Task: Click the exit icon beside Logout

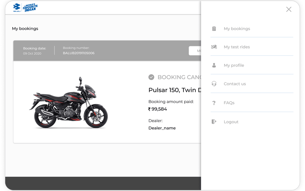Action: 214,122
